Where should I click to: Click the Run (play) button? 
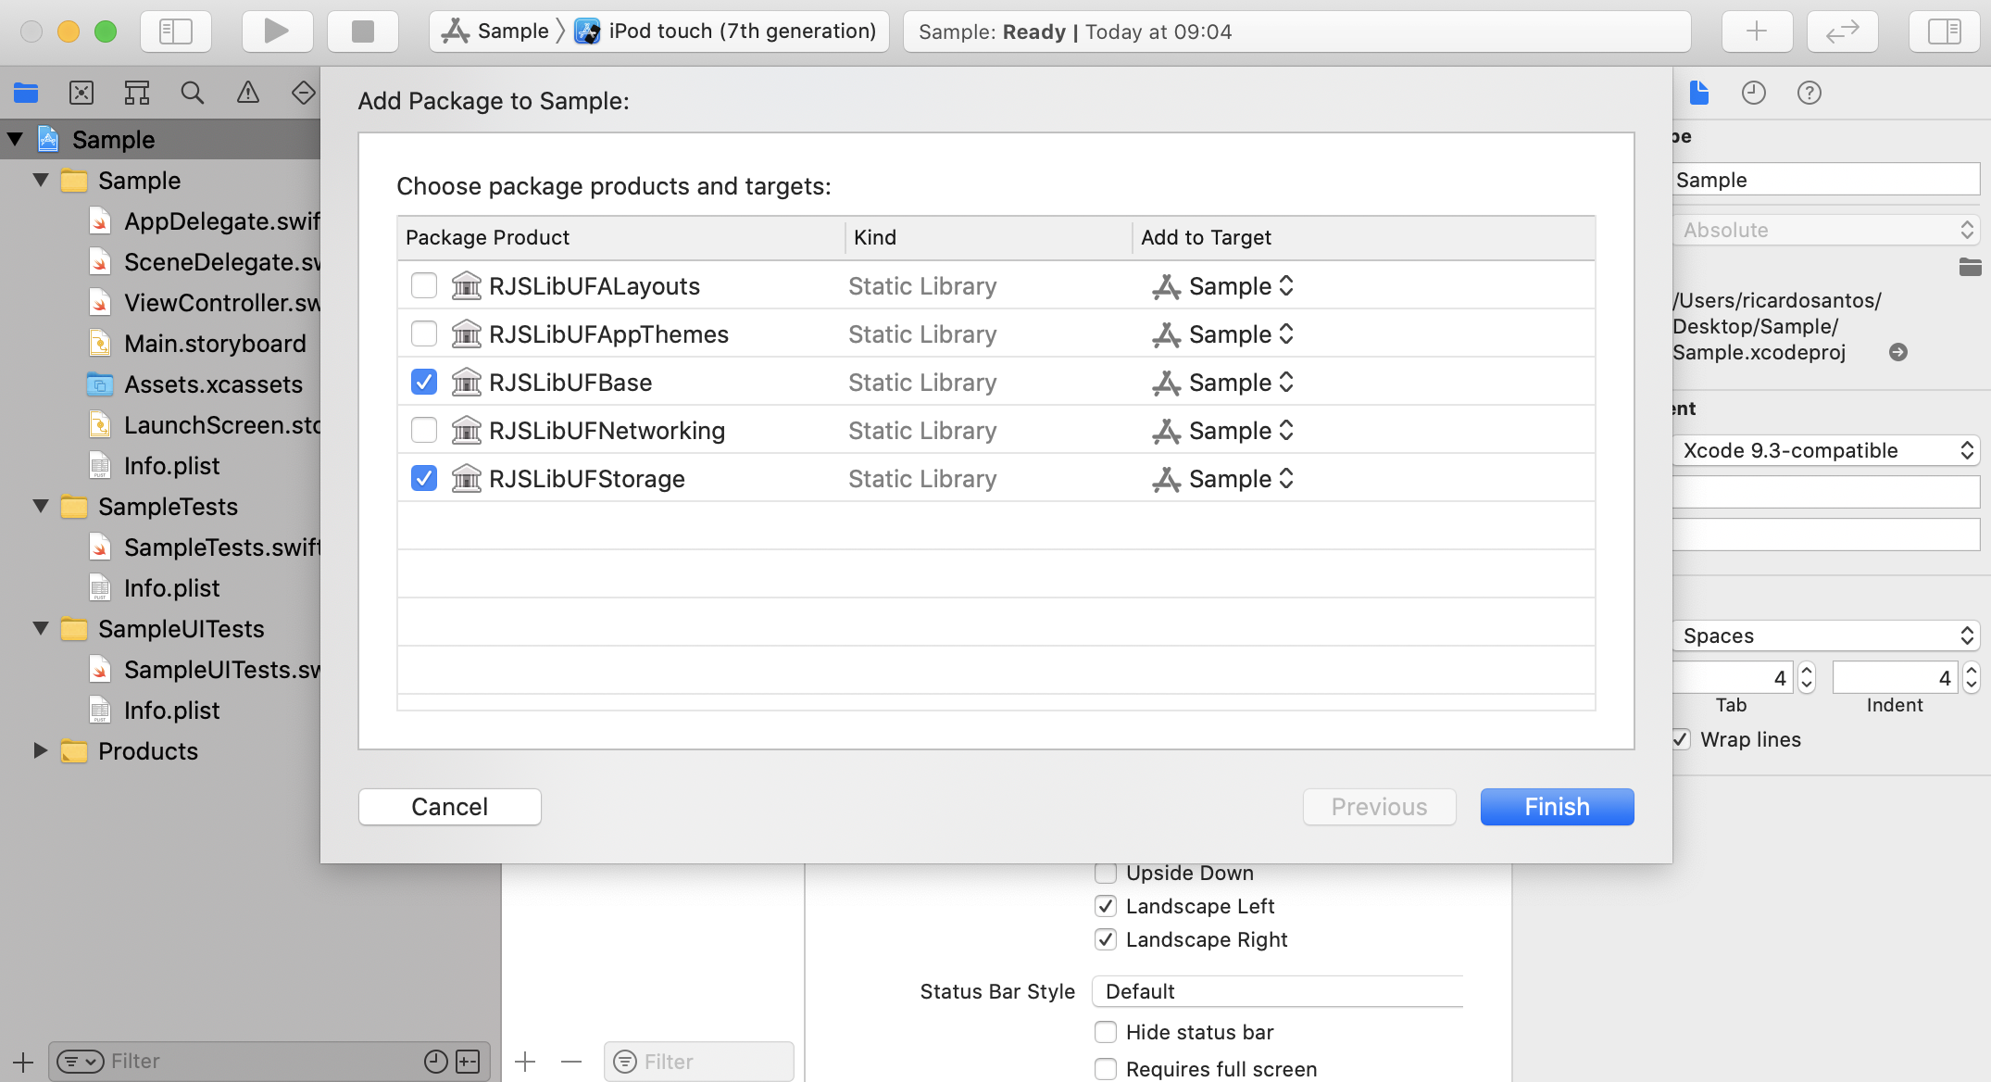276,31
